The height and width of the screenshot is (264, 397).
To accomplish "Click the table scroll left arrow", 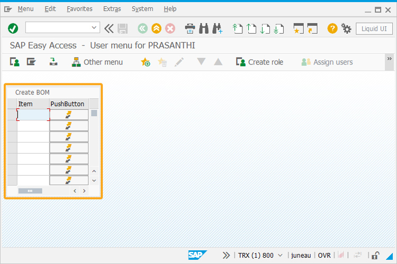I will [75, 191].
